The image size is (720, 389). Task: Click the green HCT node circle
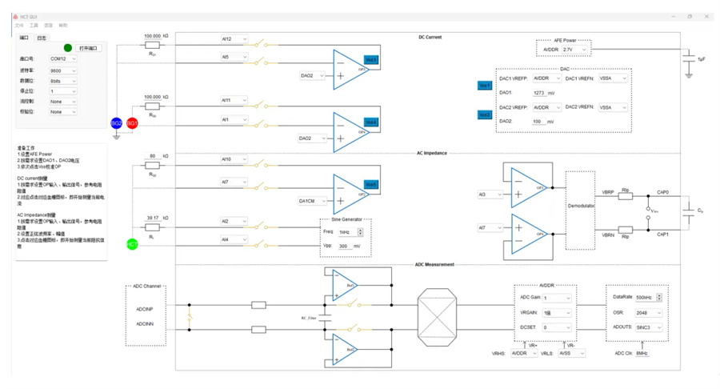tap(132, 244)
